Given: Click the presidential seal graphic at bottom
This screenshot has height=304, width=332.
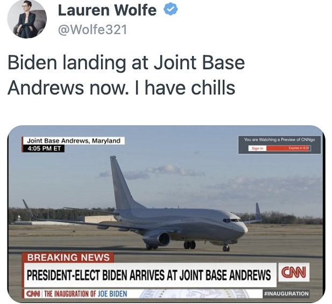Looking at the screenshot, I should tap(194, 294).
